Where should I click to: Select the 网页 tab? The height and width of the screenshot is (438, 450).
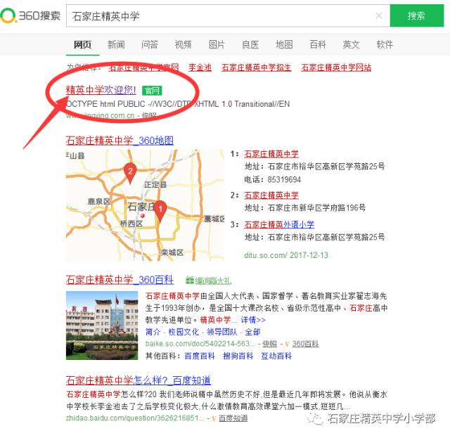coord(82,44)
